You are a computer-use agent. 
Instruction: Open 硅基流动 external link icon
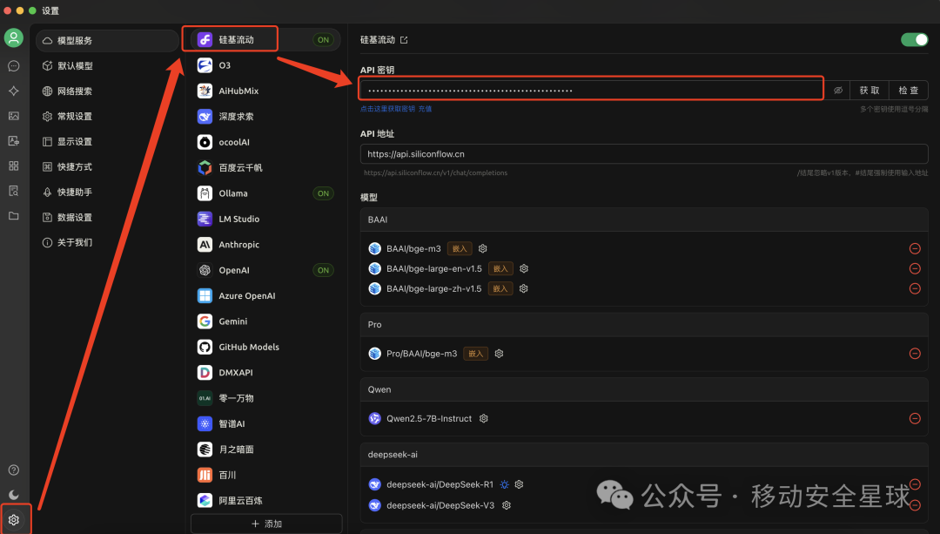404,40
